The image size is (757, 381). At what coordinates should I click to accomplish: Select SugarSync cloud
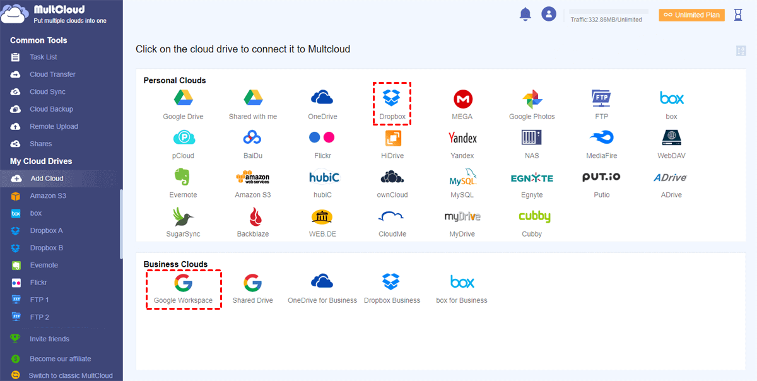(x=184, y=222)
